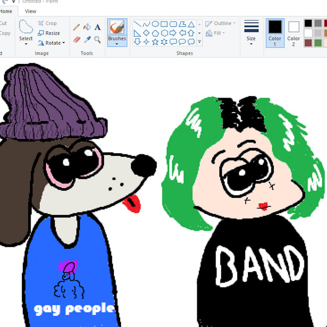Activate the Text tool
The image size is (327, 327).
(x=97, y=27)
